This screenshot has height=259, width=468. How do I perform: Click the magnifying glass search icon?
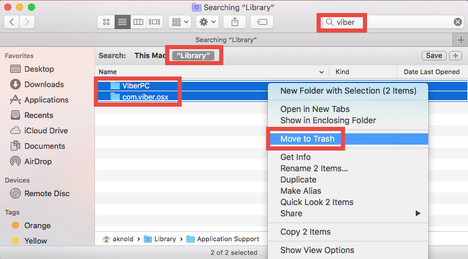point(329,22)
